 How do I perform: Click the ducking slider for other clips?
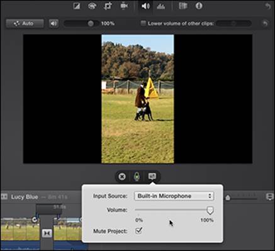click(x=233, y=23)
